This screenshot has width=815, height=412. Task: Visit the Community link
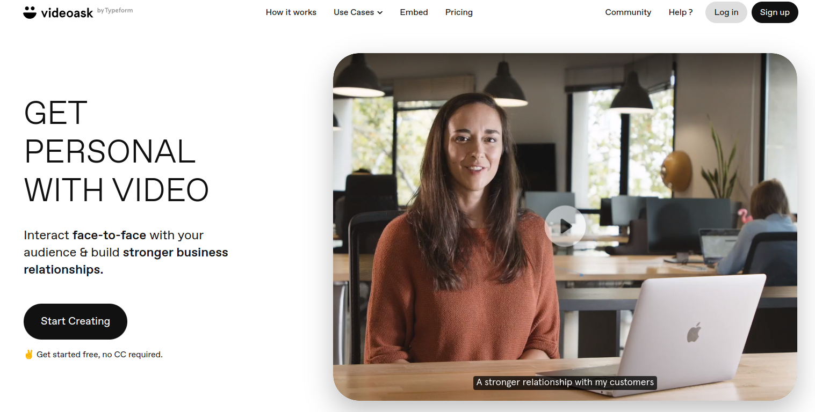628,12
